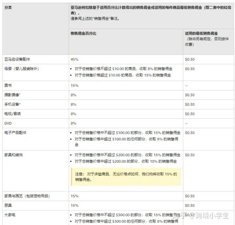
Task: Click the bullet about over $200.00 at 10%
Action: pyautogui.click(x=126, y=161)
